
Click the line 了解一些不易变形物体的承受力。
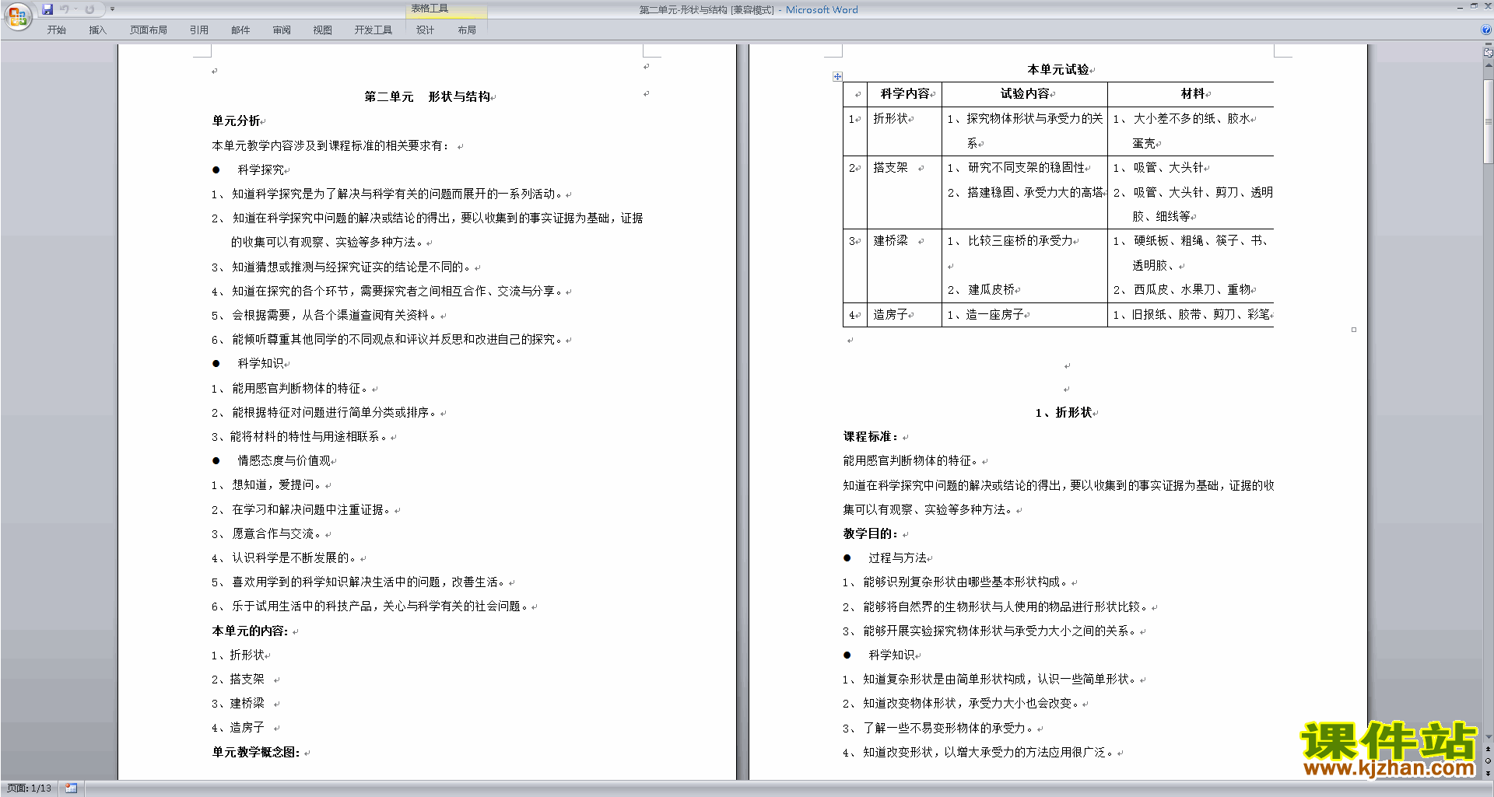click(x=949, y=728)
